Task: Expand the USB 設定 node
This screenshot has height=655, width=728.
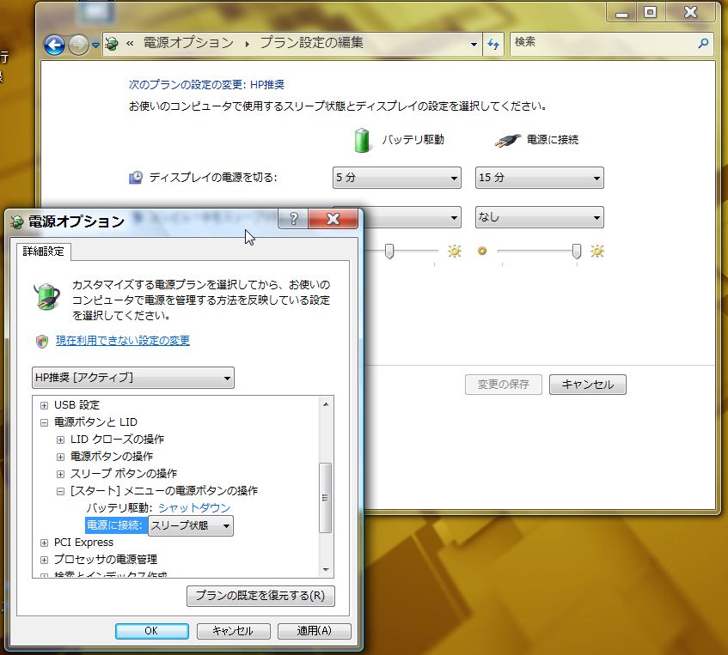Action: coord(44,405)
